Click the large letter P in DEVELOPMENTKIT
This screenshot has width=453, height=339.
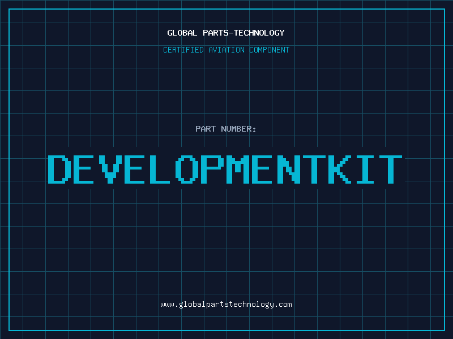point(212,169)
